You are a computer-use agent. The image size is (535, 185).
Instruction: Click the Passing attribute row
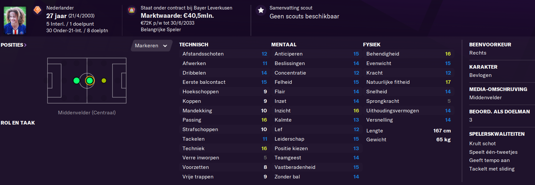tap(225, 120)
